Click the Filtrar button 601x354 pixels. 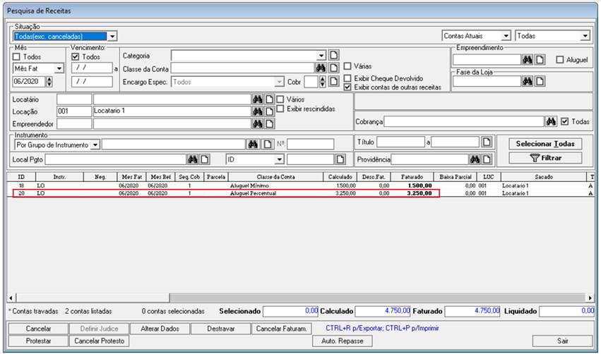click(545, 158)
